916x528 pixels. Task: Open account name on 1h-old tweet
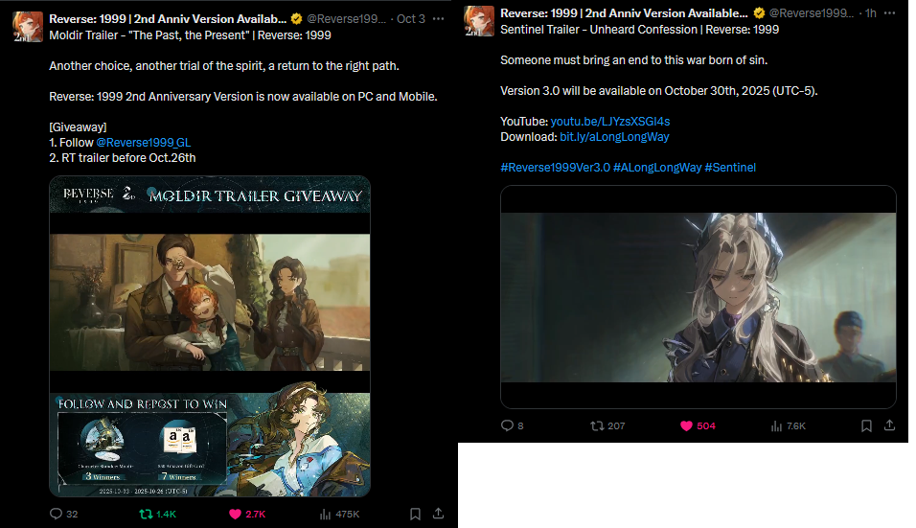pyautogui.click(x=624, y=12)
